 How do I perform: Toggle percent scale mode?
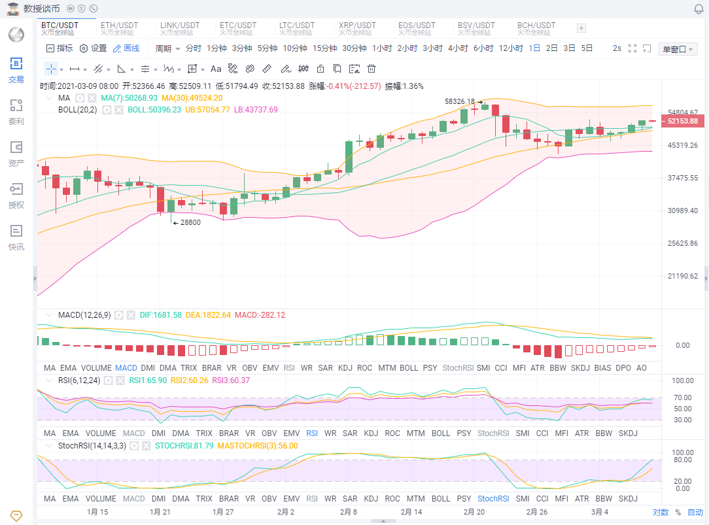click(x=678, y=513)
